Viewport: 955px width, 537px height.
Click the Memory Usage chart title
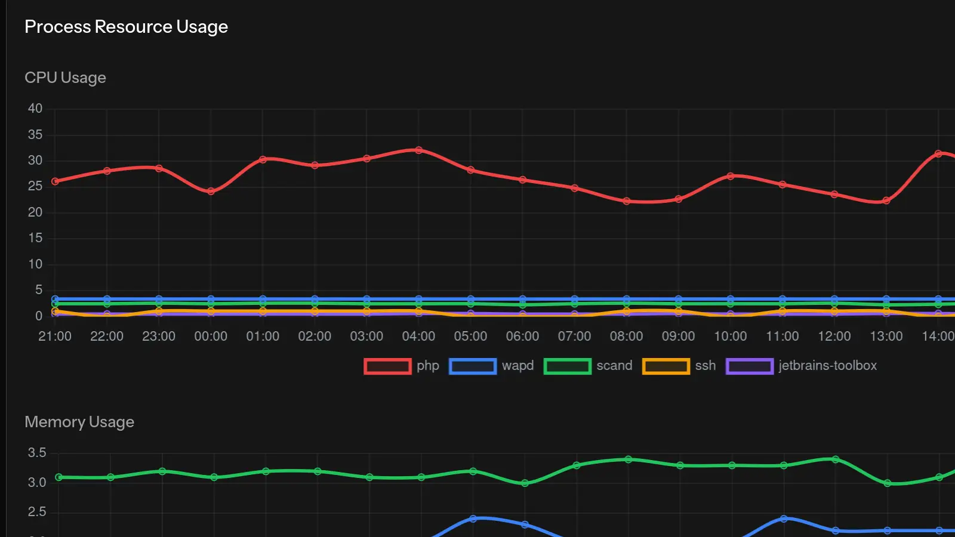[79, 422]
